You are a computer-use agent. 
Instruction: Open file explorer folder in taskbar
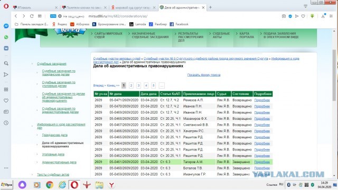[x=99, y=185]
